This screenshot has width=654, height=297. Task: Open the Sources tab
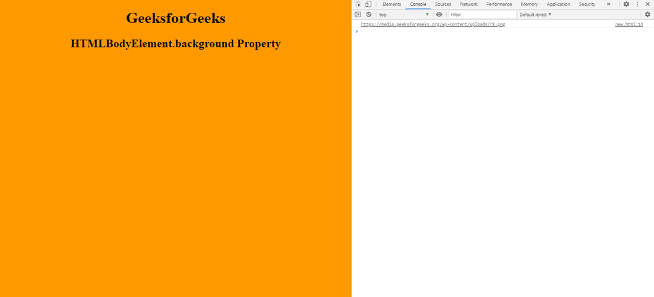[443, 4]
